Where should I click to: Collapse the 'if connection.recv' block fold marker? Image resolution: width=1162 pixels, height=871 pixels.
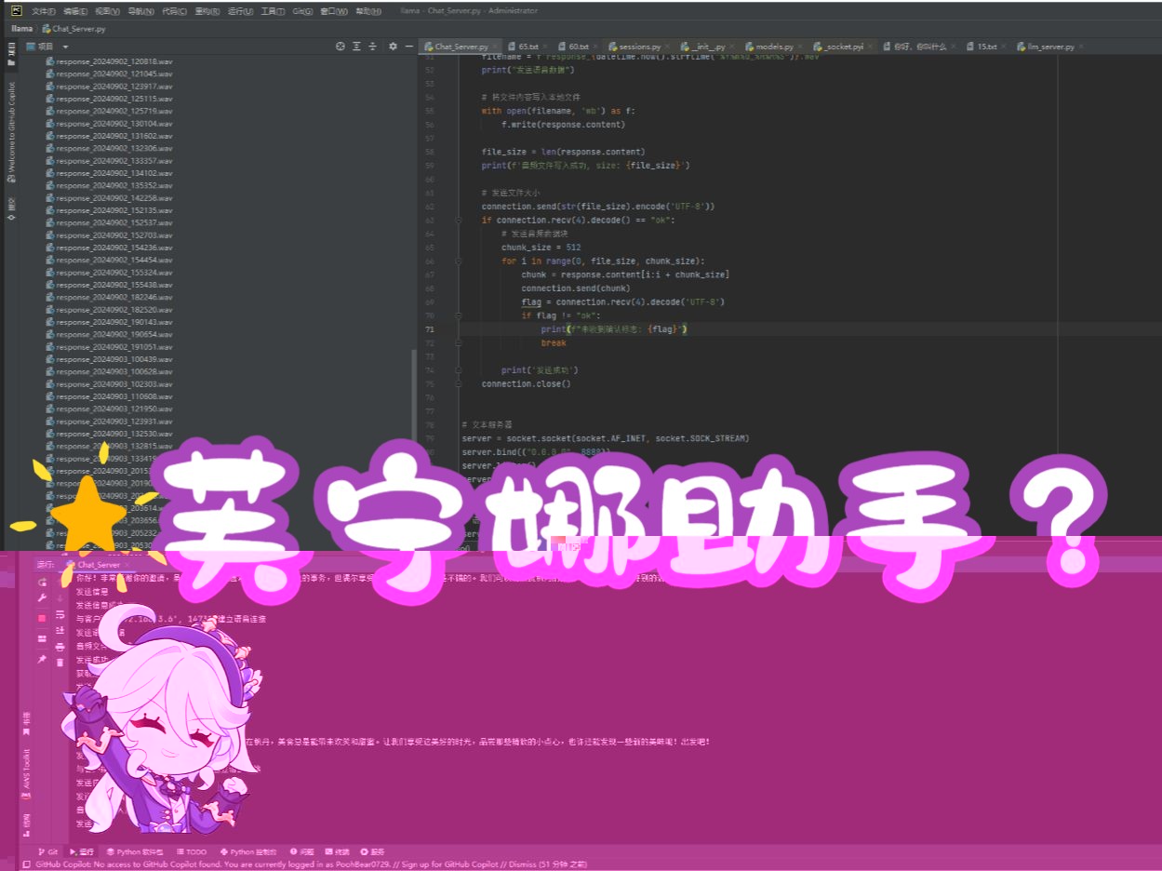(458, 221)
